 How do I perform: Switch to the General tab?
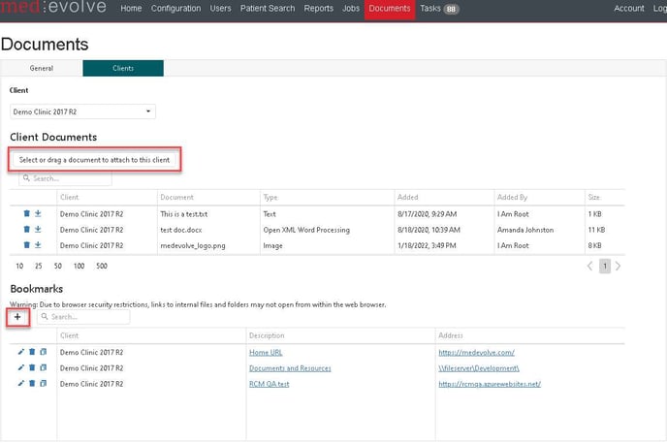click(x=42, y=69)
